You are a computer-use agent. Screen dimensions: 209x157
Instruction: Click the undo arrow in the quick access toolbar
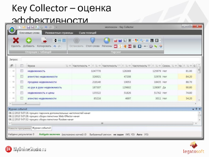pyautogui.click(x=46, y=27)
